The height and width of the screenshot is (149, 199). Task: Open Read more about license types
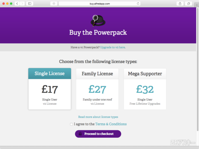[x=98, y=117]
